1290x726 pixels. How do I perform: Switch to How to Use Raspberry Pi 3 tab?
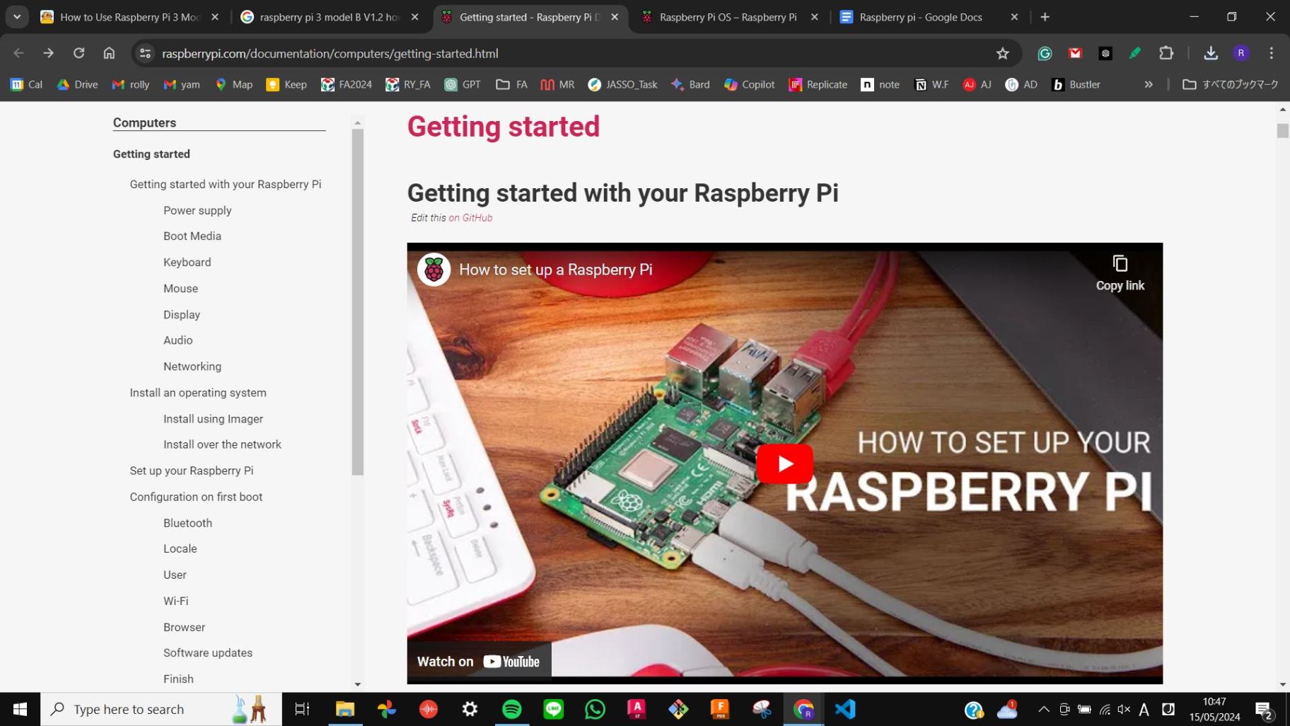(x=129, y=17)
